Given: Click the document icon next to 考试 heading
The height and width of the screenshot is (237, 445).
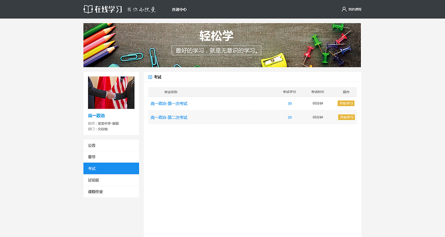Looking at the screenshot, I should tap(150, 77).
